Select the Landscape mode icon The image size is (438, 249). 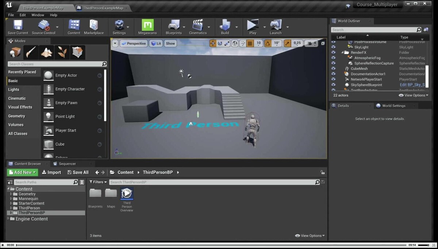[46, 52]
